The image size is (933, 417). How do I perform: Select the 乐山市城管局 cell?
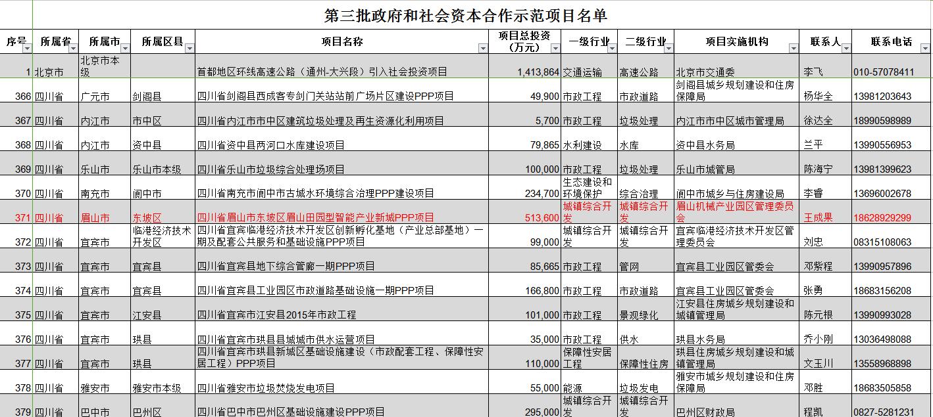click(x=737, y=164)
